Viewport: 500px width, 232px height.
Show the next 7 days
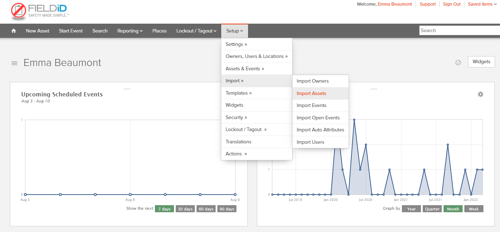pyautogui.click(x=164, y=209)
